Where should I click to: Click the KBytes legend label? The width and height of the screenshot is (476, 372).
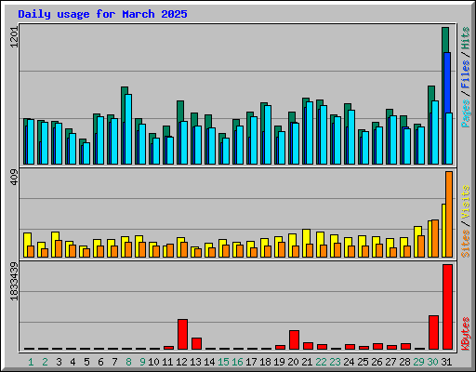point(466,334)
